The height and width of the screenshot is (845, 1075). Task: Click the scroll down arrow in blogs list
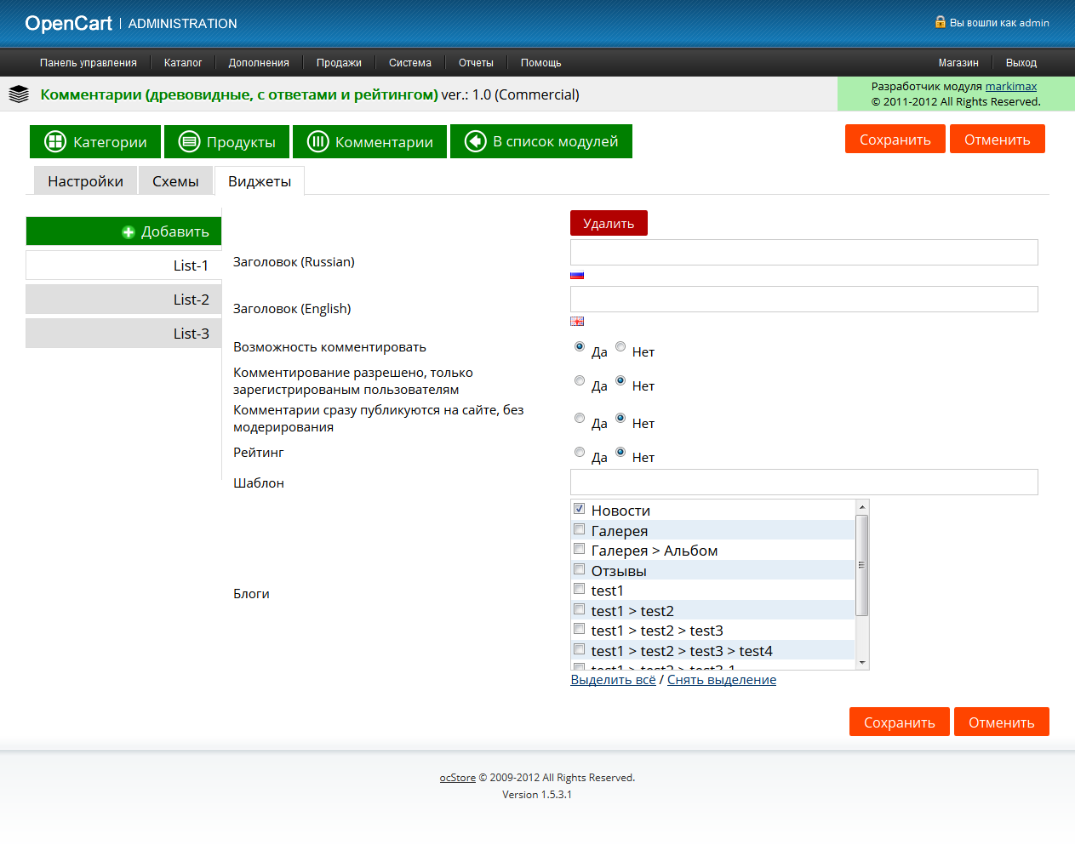(x=862, y=662)
